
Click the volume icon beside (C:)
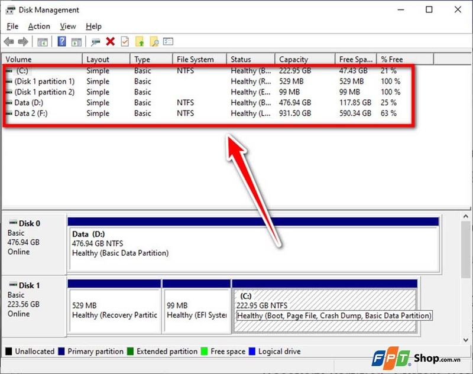(x=9, y=71)
